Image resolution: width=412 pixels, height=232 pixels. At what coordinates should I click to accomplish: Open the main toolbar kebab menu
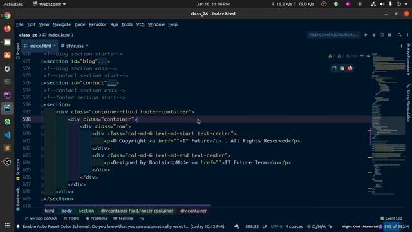pyautogui.click(x=407, y=35)
